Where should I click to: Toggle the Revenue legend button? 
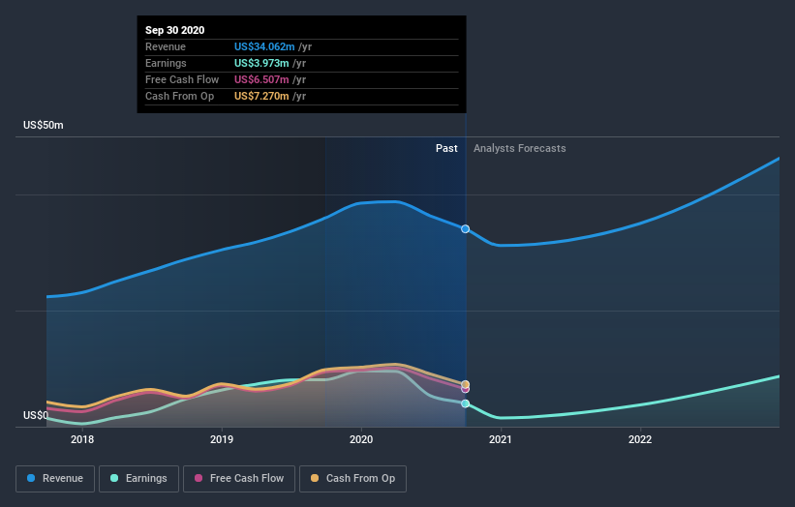tap(55, 479)
